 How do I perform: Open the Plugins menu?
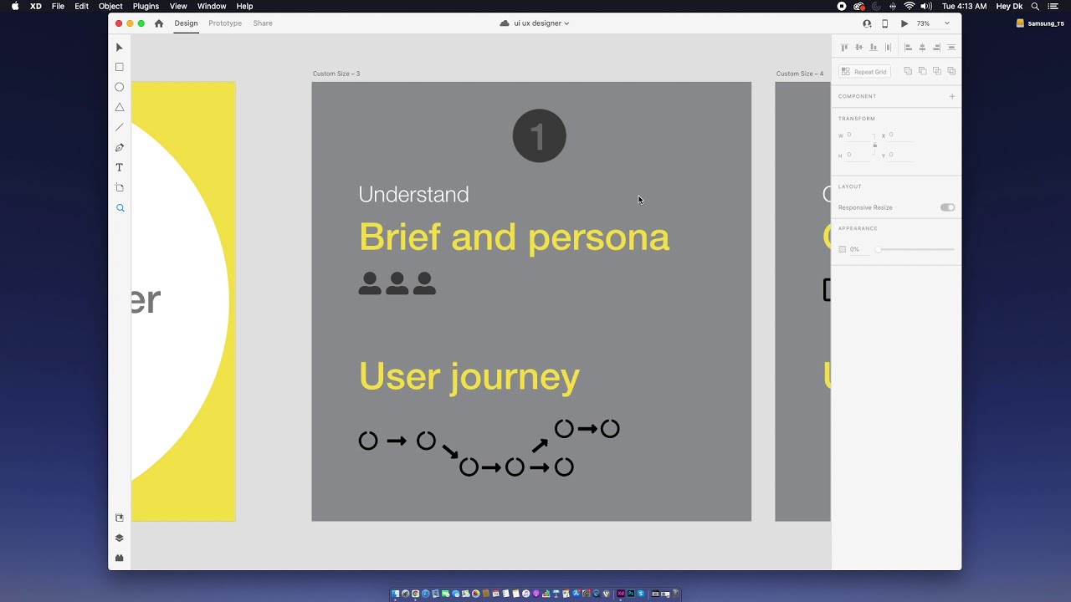pos(146,6)
